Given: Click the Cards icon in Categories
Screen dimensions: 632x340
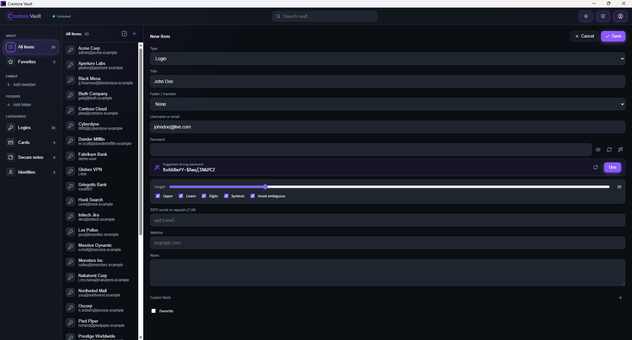Looking at the screenshot, I should (x=11, y=143).
